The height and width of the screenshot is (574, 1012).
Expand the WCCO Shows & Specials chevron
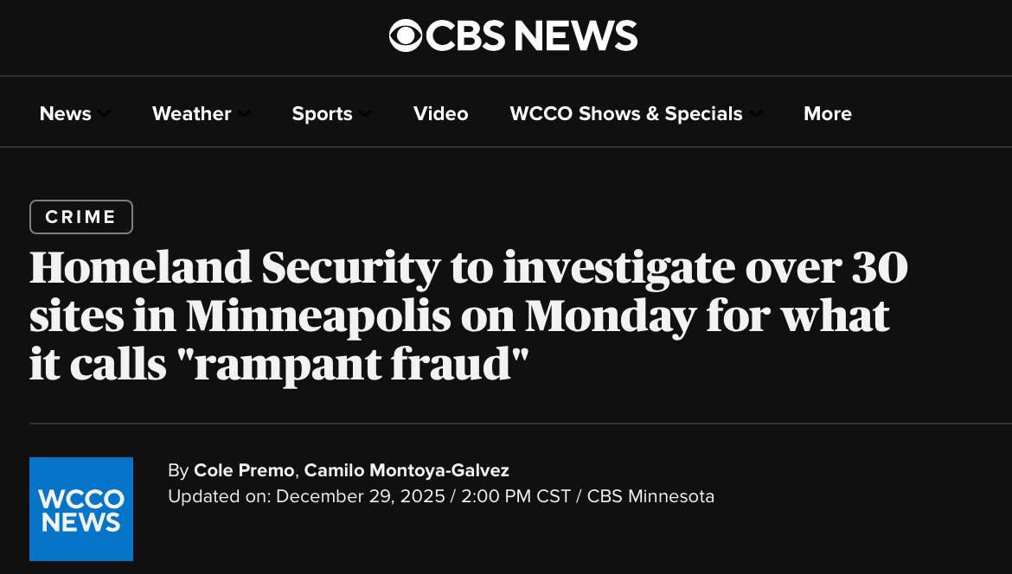click(x=756, y=113)
